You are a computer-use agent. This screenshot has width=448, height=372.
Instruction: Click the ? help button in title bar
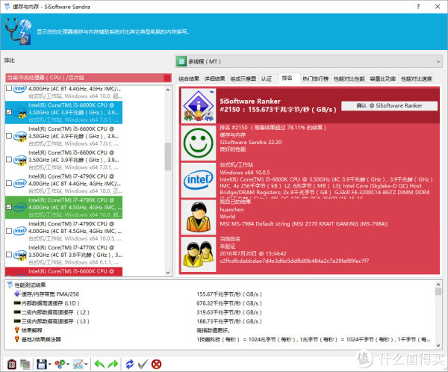[x=418, y=6]
